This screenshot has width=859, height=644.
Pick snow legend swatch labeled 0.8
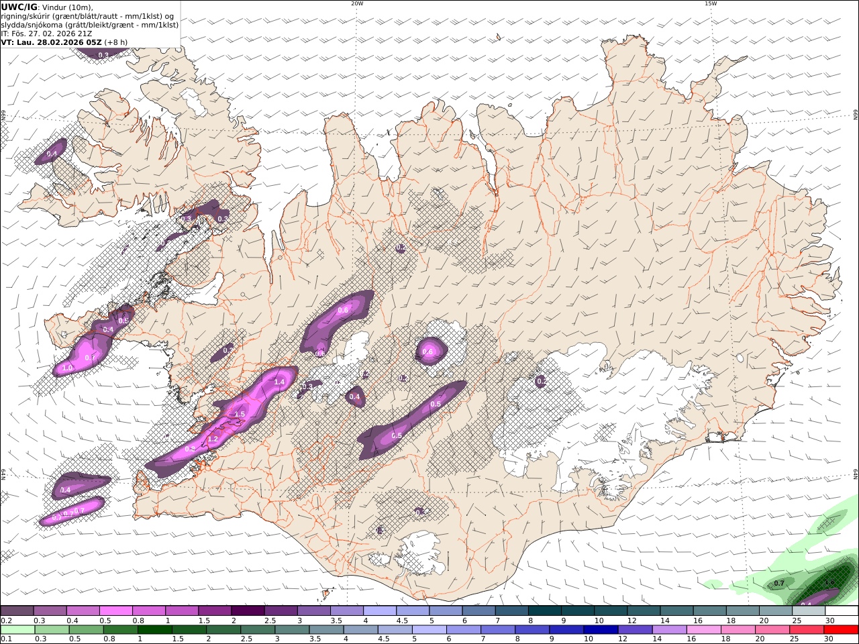click(149, 611)
